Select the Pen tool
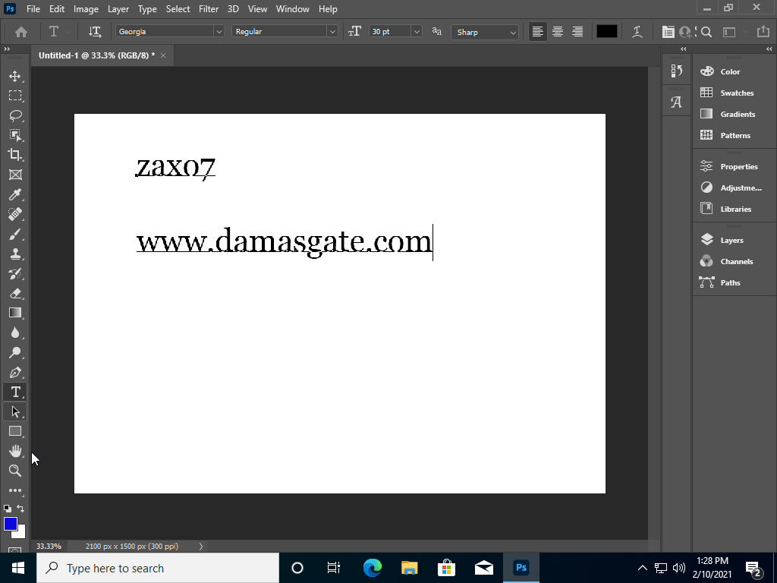 15,372
